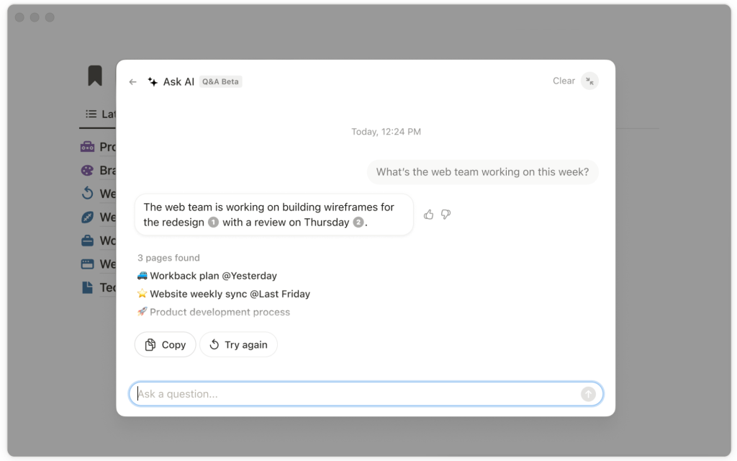The image size is (737, 461).
Task: Copy the AI answer
Action: point(165,345)
